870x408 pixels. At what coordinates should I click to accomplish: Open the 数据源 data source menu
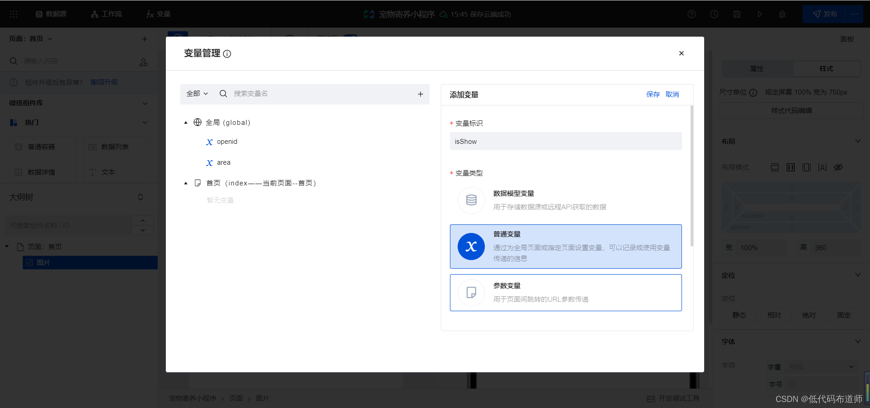51,14
